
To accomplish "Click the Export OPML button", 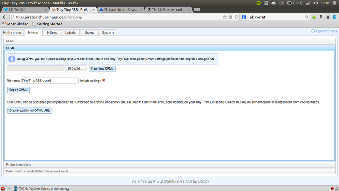I will 18,90.
